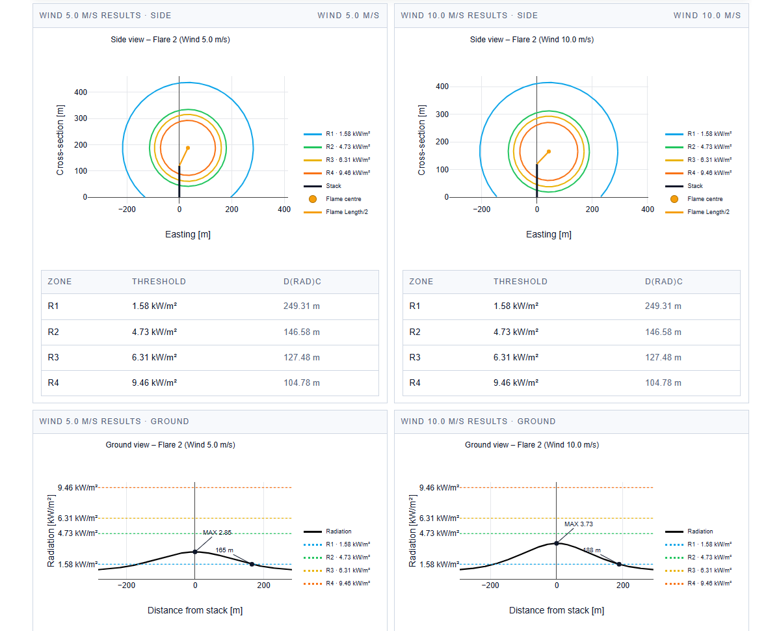Click 146.58 m value in Wind 5.0 table
Image resolution: width=779 pixels, height=631 pixels.
302,332
